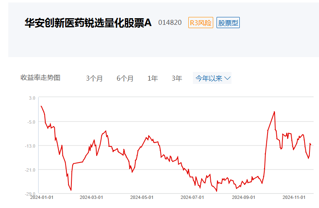Click the 股票型 fund type badge
The height and width of the screenshot is (208, 319).
coord(228,22)
